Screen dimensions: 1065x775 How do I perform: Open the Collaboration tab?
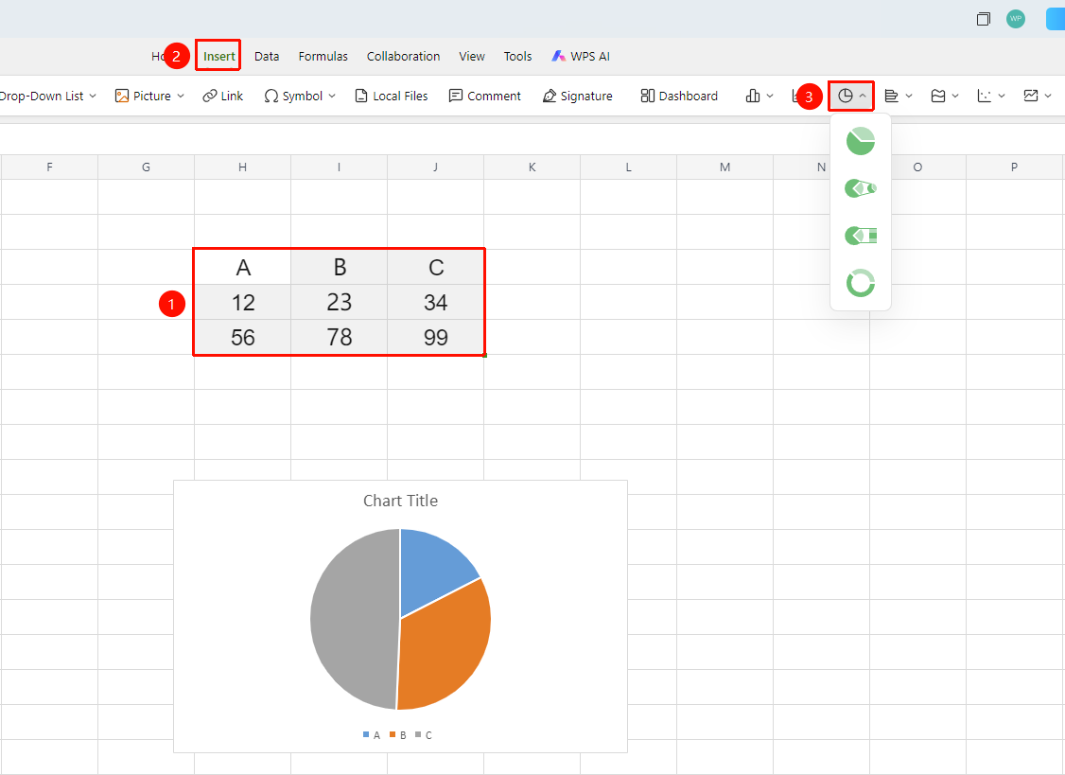tap(404, 57)
